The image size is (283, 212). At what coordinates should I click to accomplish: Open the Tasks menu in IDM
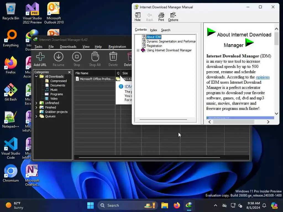tap(38, 46)
